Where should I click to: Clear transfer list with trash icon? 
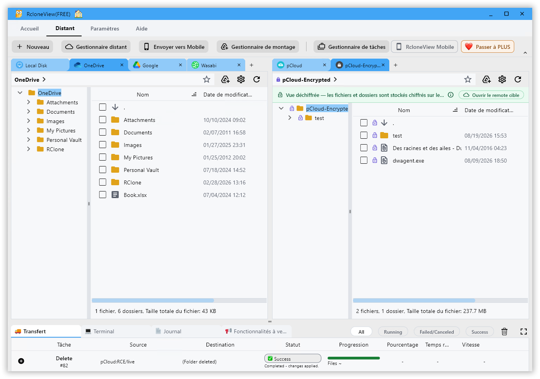504,332
